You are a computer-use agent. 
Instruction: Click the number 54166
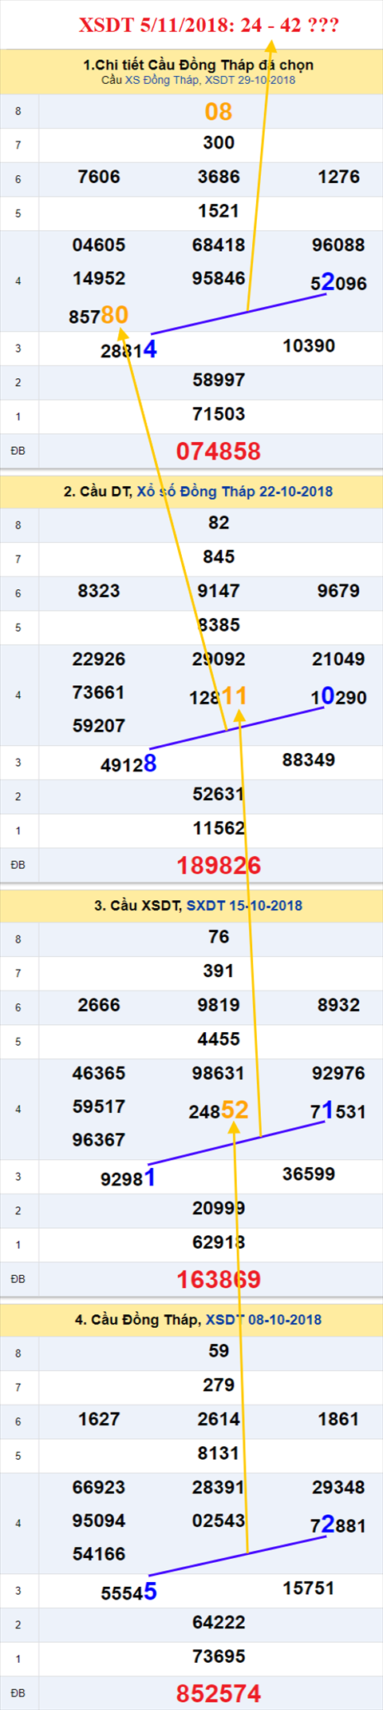99,1554
